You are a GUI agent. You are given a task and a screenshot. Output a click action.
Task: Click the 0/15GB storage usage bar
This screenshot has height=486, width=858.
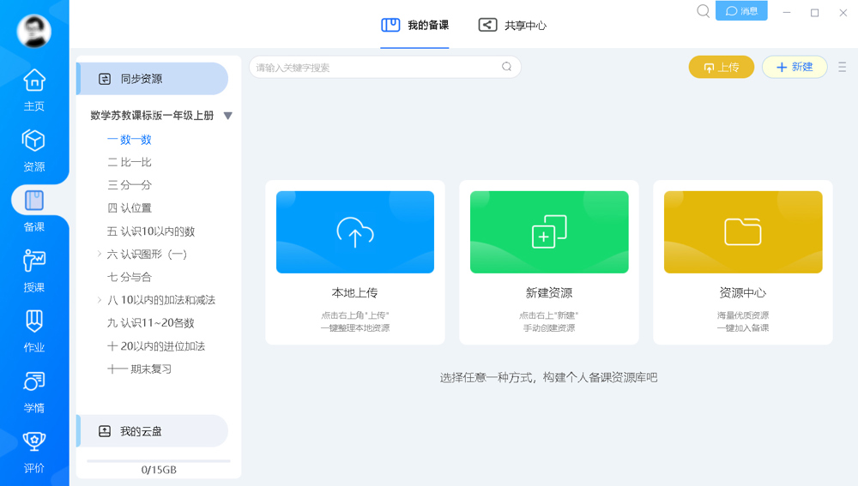pyautogui.click(x=159, y=461)
